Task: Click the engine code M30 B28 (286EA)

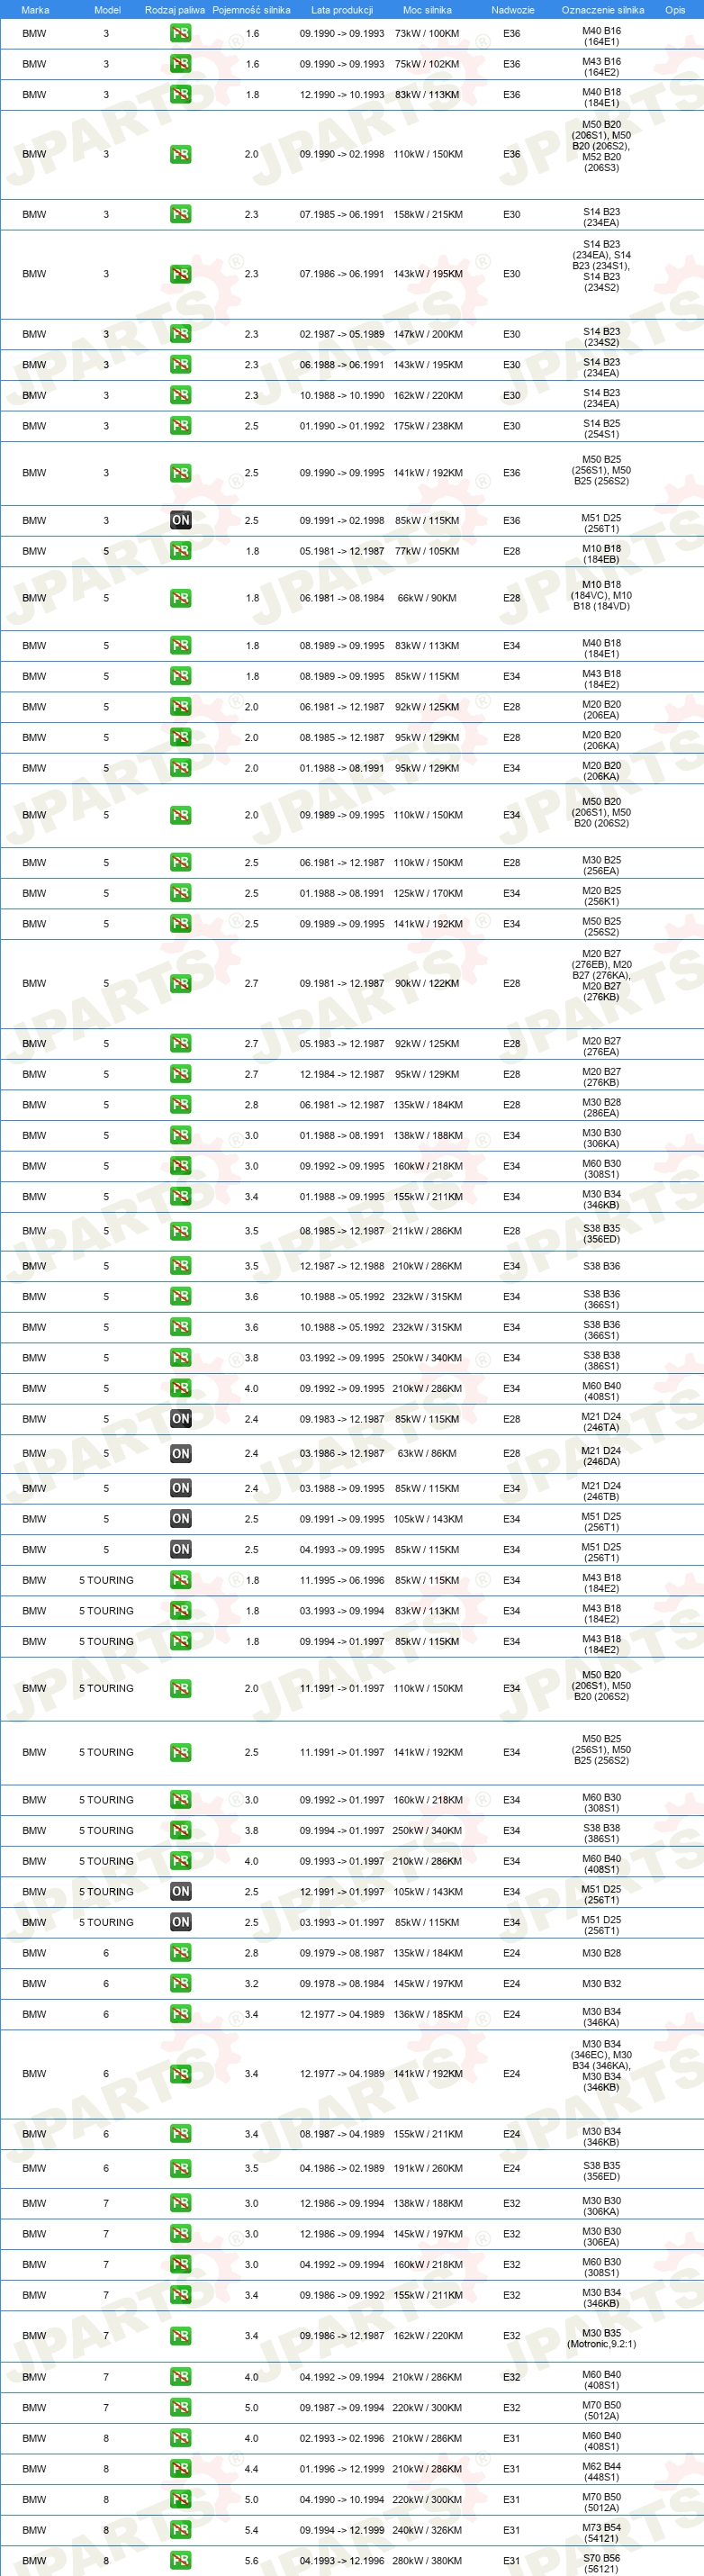Action: 601,1108
